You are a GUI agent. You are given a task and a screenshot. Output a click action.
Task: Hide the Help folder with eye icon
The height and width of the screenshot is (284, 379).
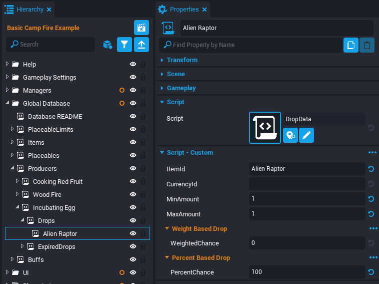[133, 65]
